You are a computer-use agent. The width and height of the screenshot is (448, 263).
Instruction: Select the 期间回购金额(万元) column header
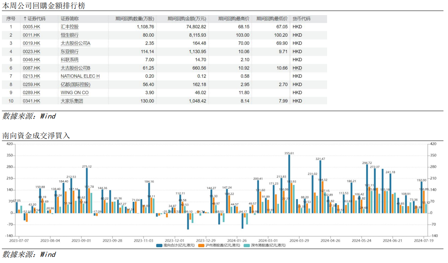pyautogui.click(x=187, y=19)
